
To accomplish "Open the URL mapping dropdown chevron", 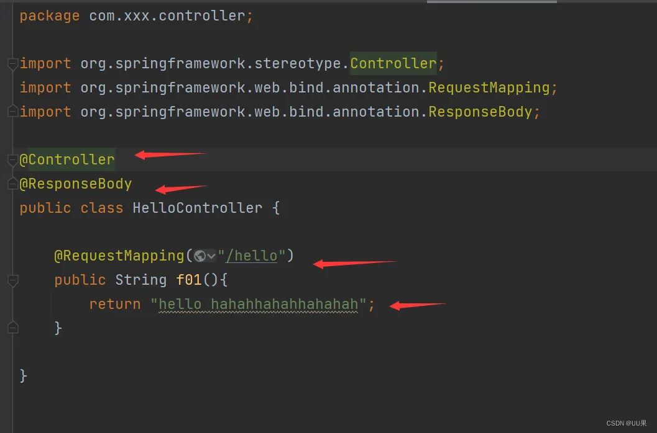I will tap(211, 256).
